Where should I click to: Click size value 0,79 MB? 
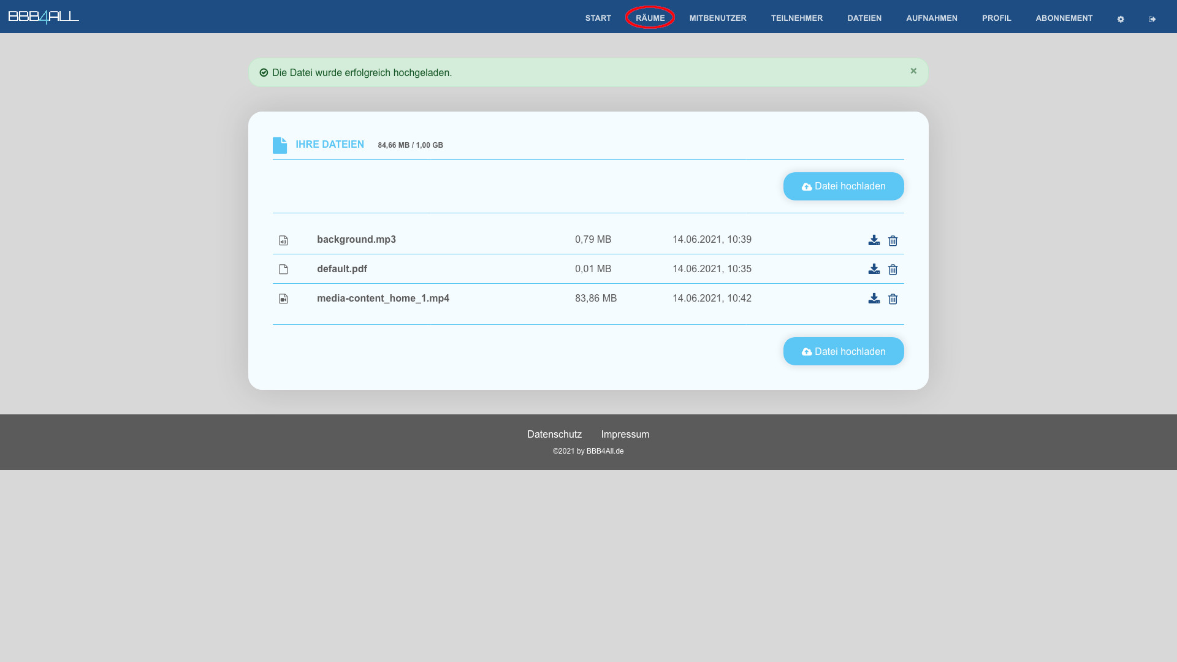tap(593, 240)
